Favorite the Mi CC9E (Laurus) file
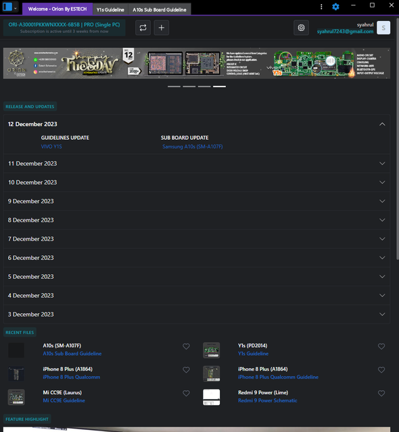This screenshot has height=432, width=399. point(186,393)
